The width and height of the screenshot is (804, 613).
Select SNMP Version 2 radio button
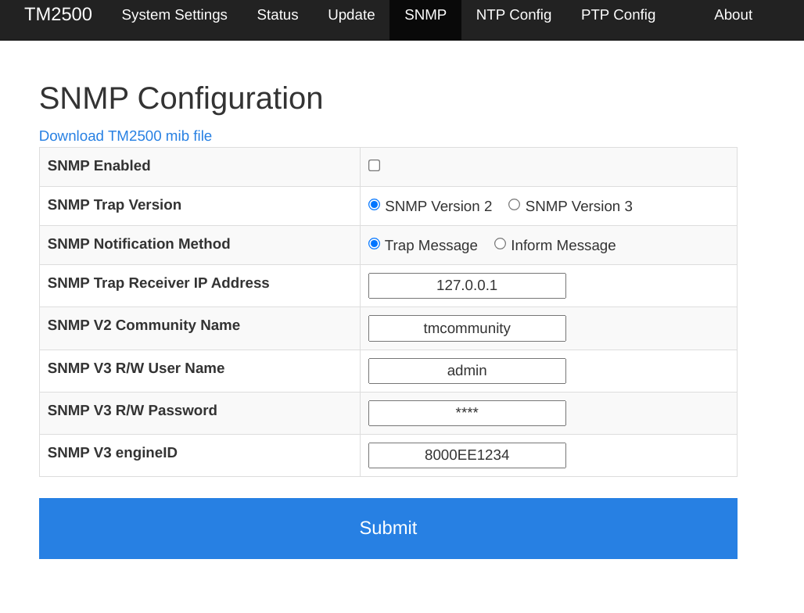(x=374, y=205)
